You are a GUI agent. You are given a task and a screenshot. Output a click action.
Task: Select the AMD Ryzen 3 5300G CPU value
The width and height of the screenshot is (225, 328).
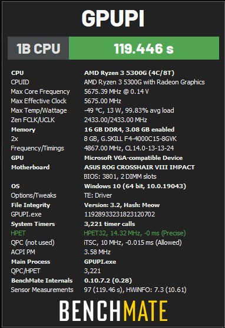pos(129,73)
